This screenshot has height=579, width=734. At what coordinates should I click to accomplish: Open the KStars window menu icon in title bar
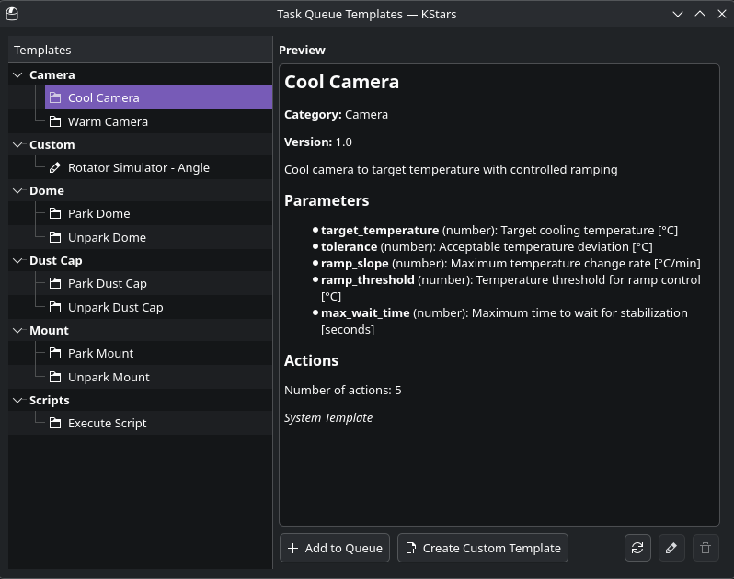[x=11, y=14]
